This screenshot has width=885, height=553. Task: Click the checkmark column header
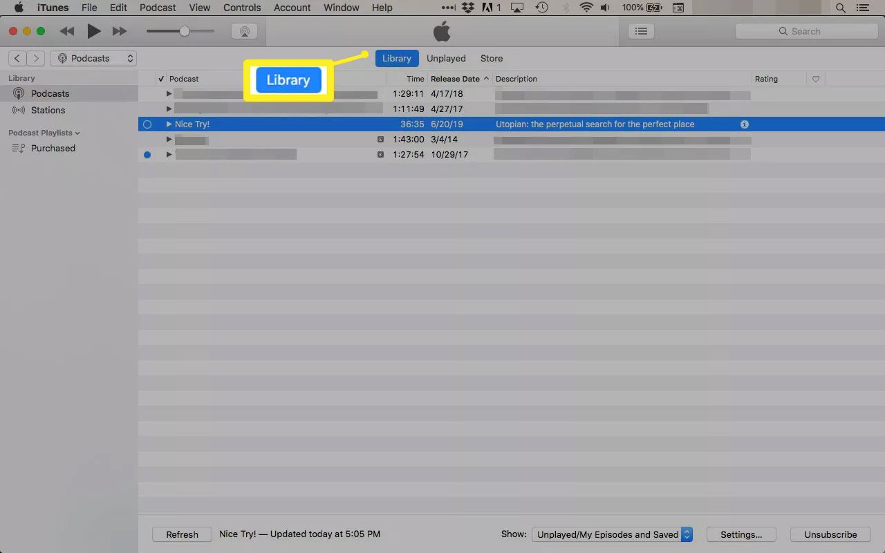coord(161,79)
